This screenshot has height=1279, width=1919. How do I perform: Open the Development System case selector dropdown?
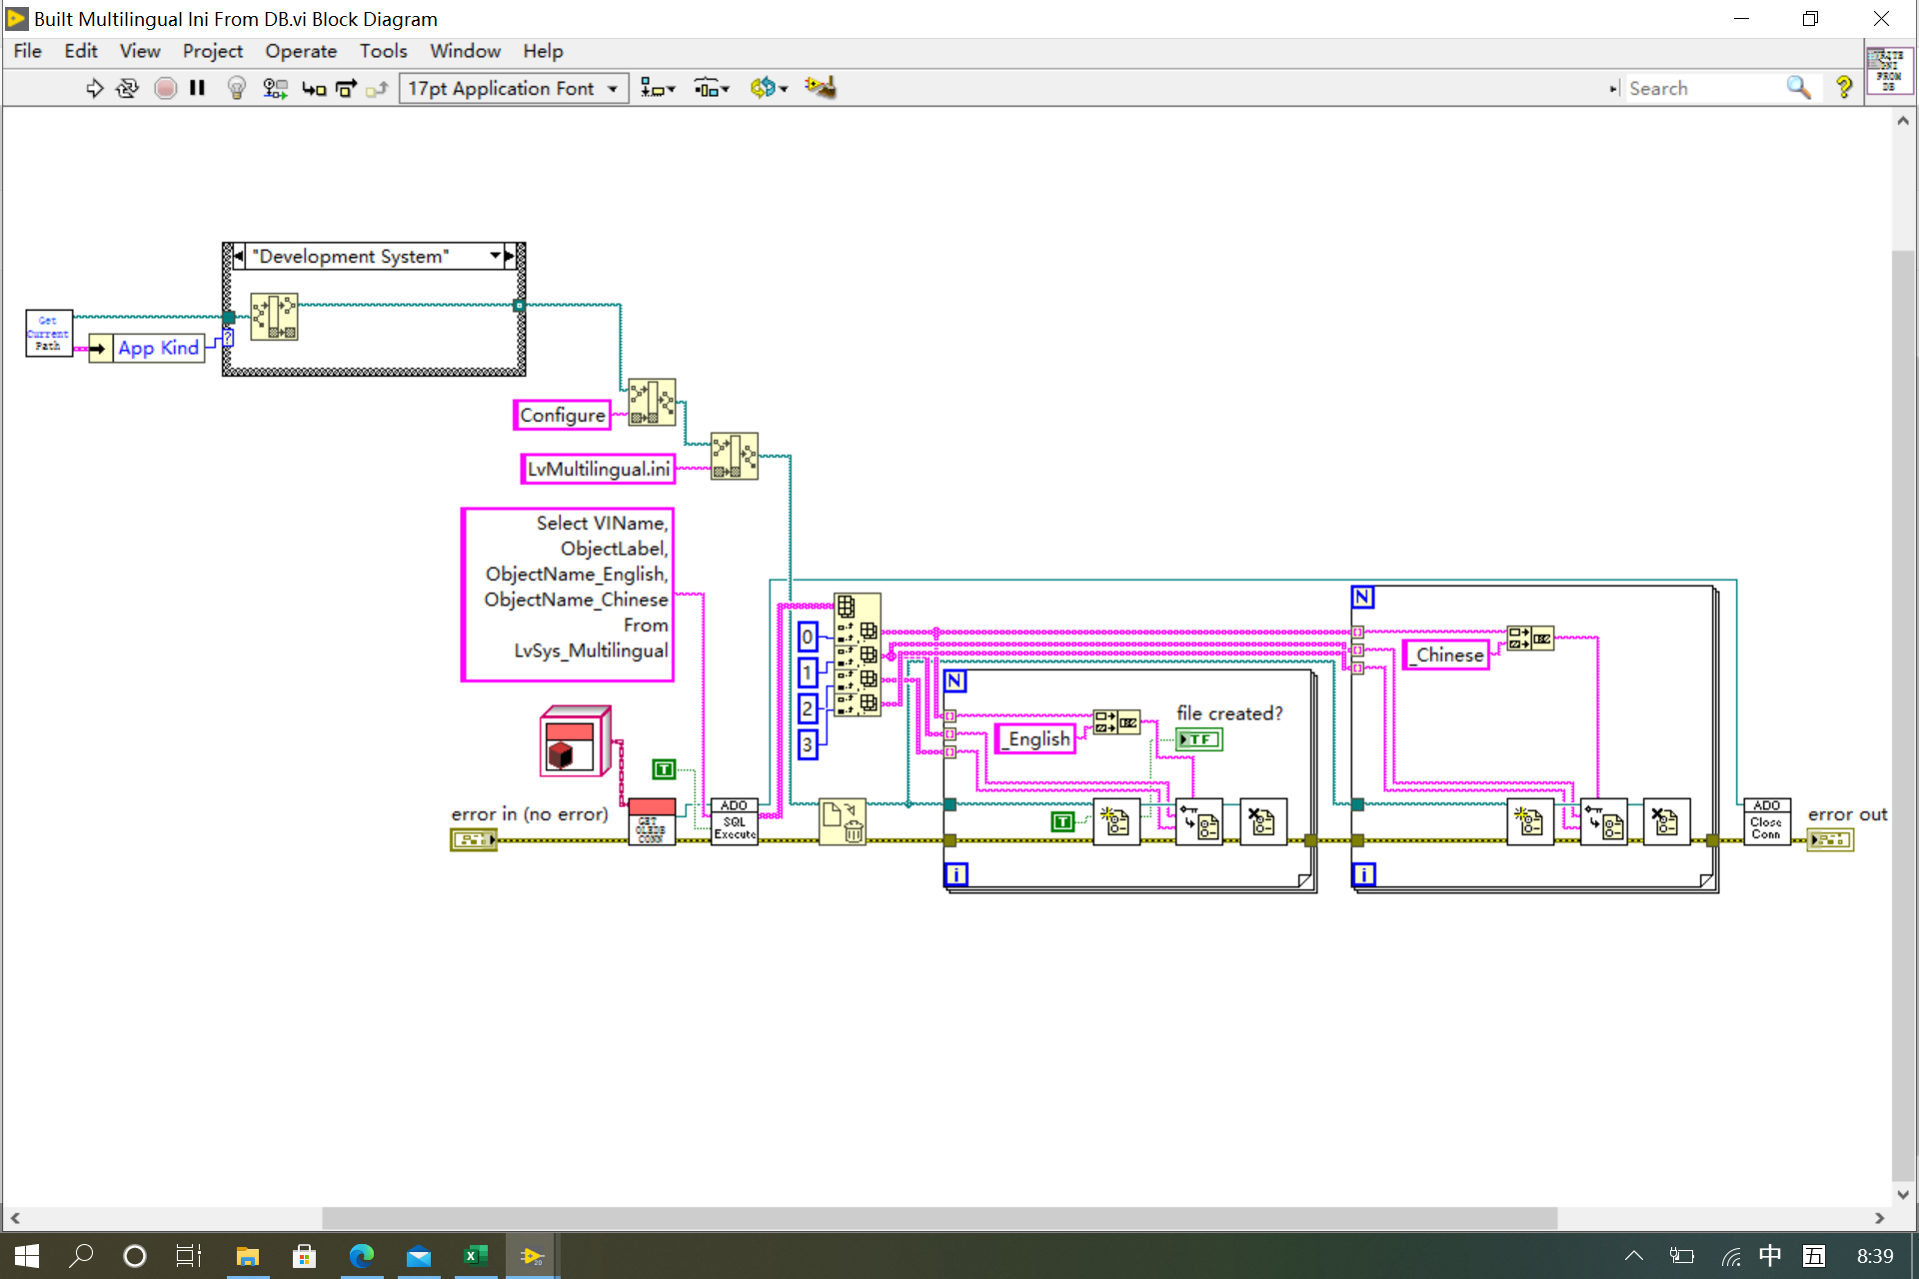pos(494,256)
